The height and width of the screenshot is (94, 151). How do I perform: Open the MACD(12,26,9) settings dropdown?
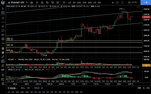22,70
